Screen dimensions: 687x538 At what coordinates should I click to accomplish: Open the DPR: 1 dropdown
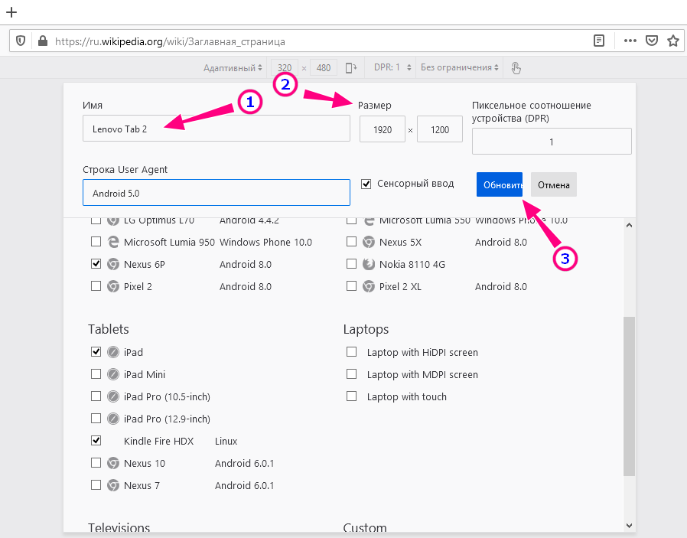tap(392, 67)
